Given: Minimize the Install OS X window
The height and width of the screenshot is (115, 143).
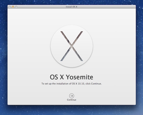Looking at the screenshot, I should click(13, 7).
